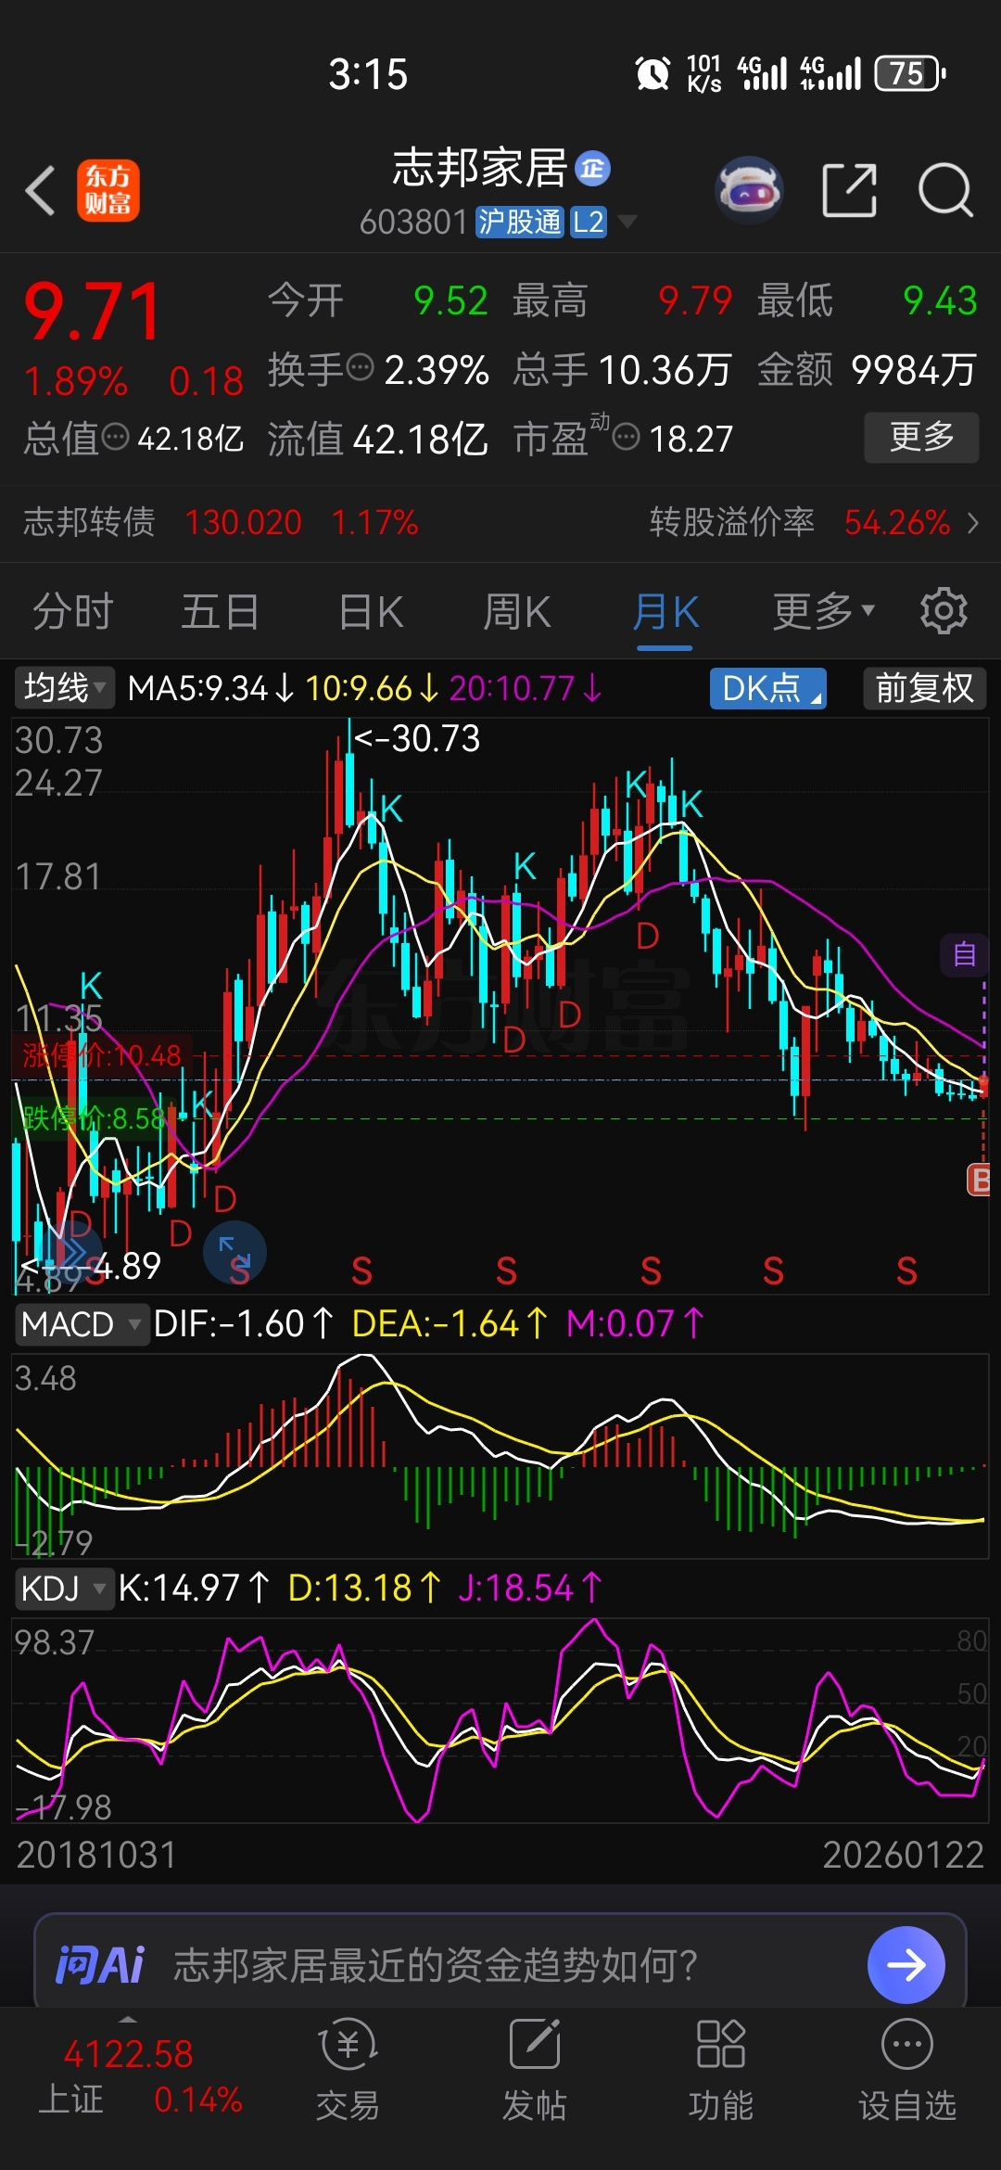Tap the 转股溢价率 54.26% value
This screenshot has width=1001, height=2170.
[896, 523]
